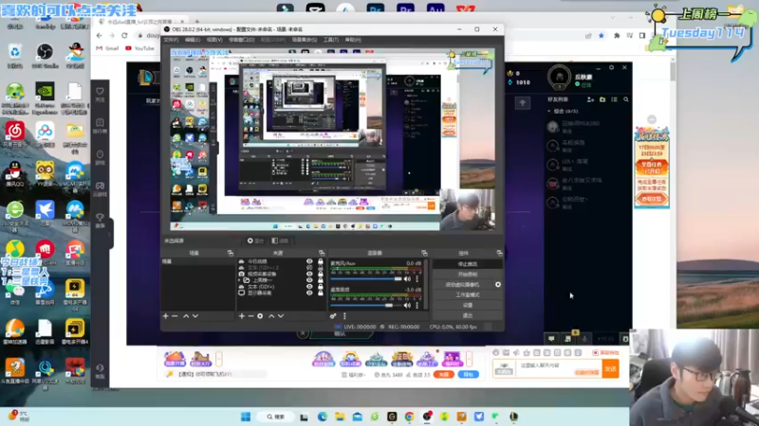This screenshot has width=759, height=426.
Task: Open Chrome from taskbar
Action: point(409,417)
